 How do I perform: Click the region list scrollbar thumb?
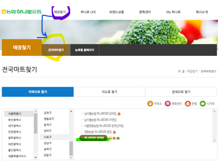36,123
